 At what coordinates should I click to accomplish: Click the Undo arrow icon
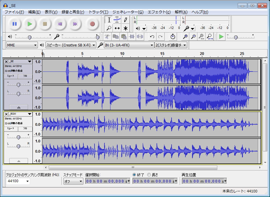(152, 37)
